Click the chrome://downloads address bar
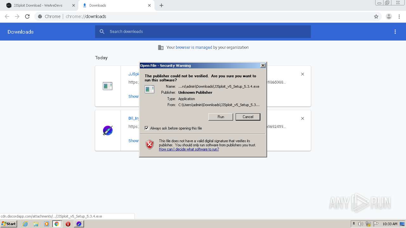This screenshot has height=228, width=406. click(x=203, y=16)
